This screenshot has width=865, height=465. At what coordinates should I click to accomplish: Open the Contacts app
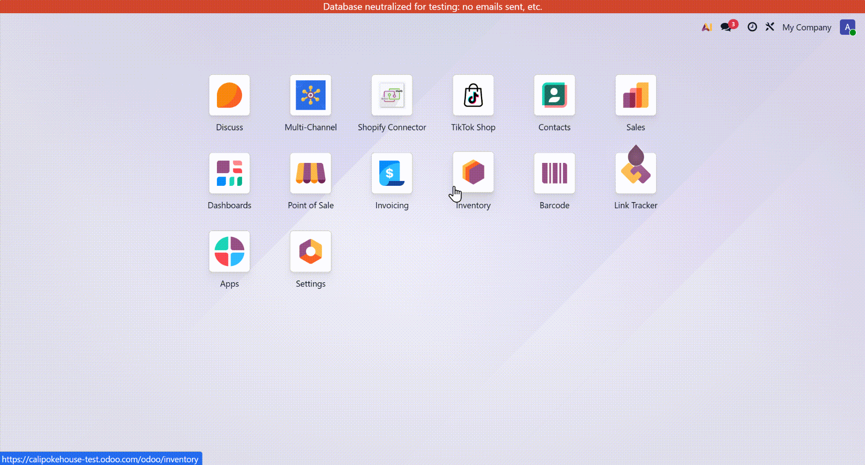[x=554, y=95]
